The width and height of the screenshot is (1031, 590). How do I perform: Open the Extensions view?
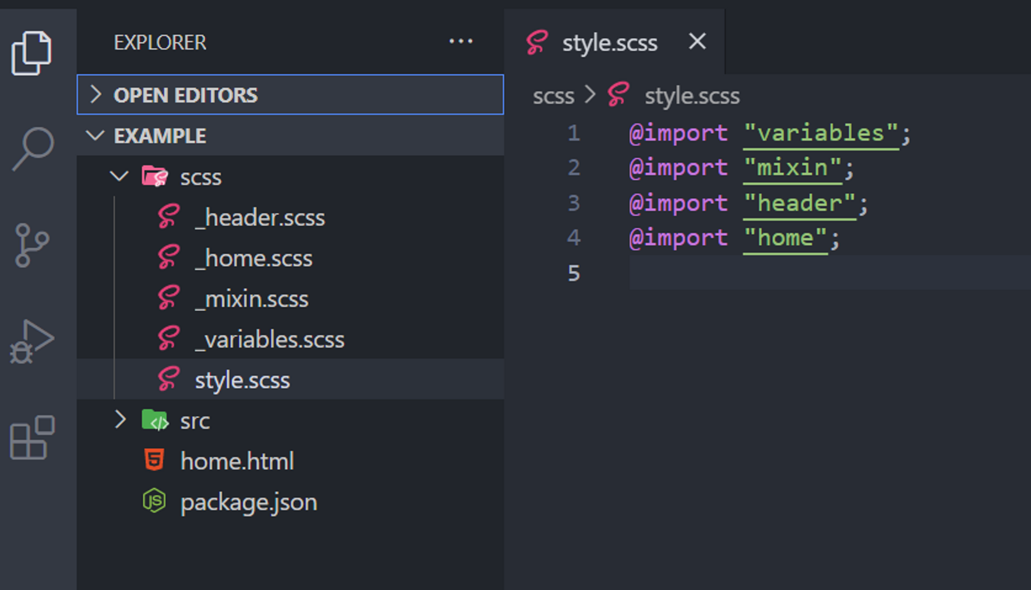tap(32, 438)
